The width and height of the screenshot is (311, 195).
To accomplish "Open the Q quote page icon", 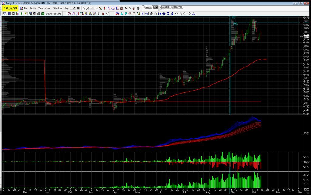I will pyautogui.click(x=13, y=14).
